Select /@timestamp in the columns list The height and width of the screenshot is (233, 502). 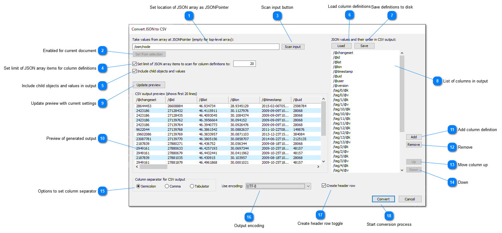(343, 71)
